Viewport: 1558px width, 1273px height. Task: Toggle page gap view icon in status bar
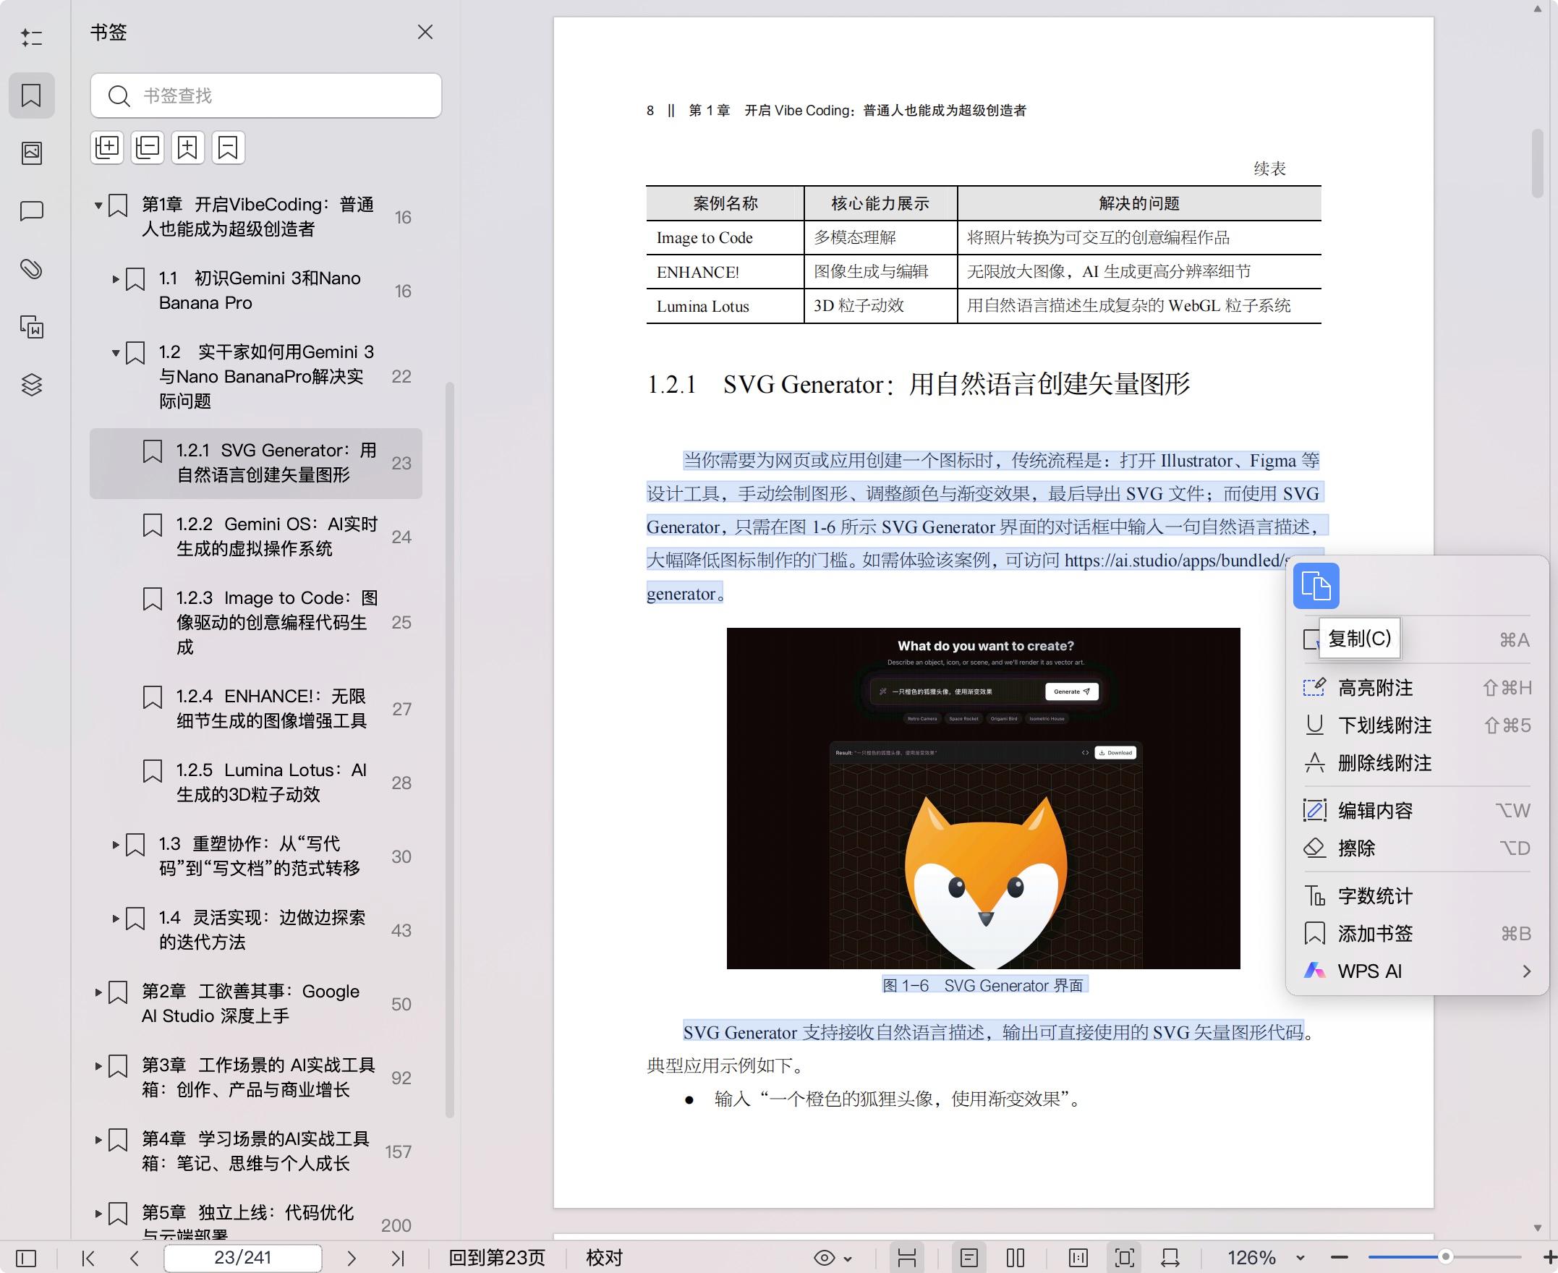pos(907,1259)
